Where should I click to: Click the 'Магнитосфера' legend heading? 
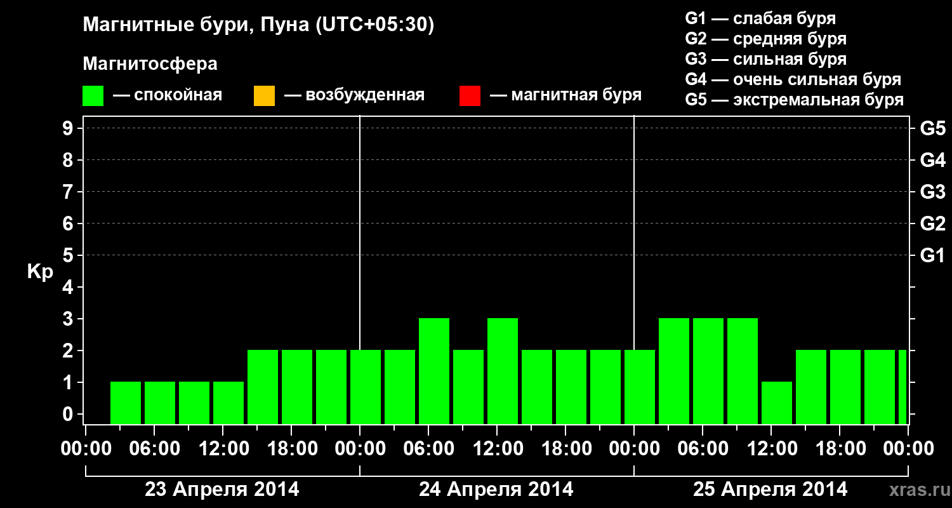pyautogui.click(x=150, y=64)
